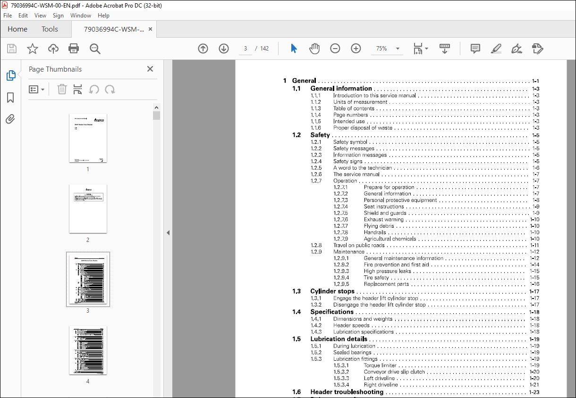Select the Highlight text pen tool
This screenshot has width=576, height=398.
click(496, 49)
